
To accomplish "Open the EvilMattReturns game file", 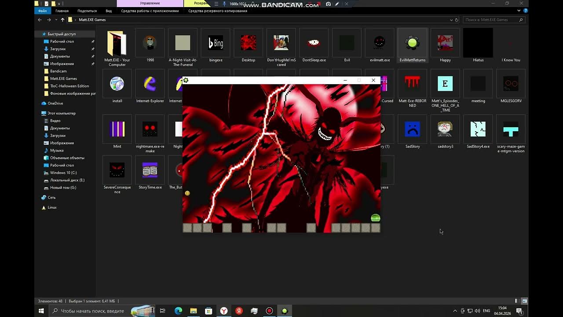I will pyautogui.click(x=412, y=44).
